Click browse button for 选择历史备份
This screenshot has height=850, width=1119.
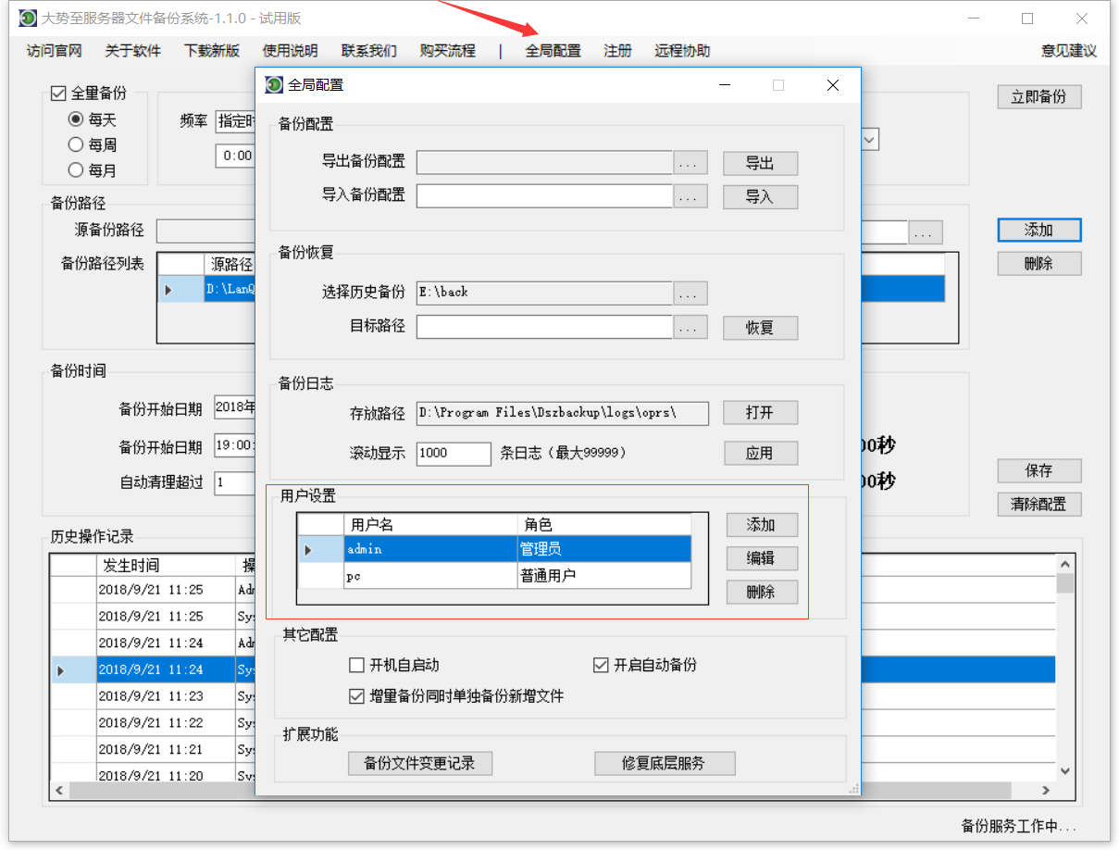tap(690, 293)
